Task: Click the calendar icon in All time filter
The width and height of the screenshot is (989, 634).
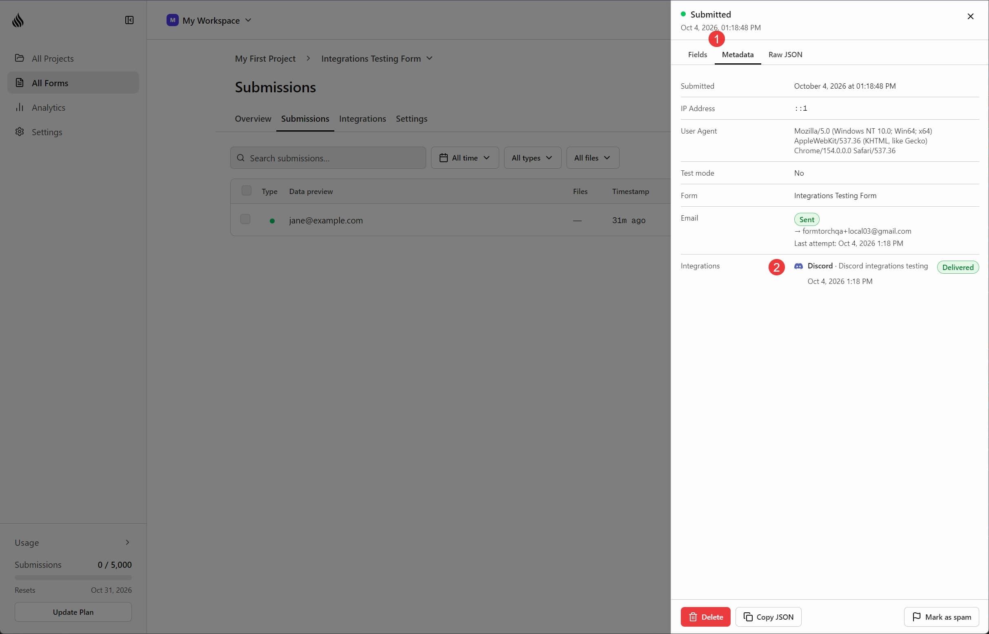Action: [443, 158]
